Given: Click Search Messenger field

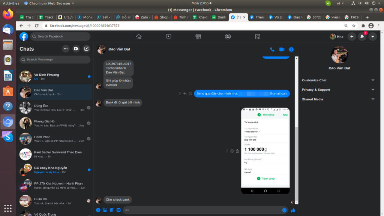Looking at the screenshot, I should 55,60.
